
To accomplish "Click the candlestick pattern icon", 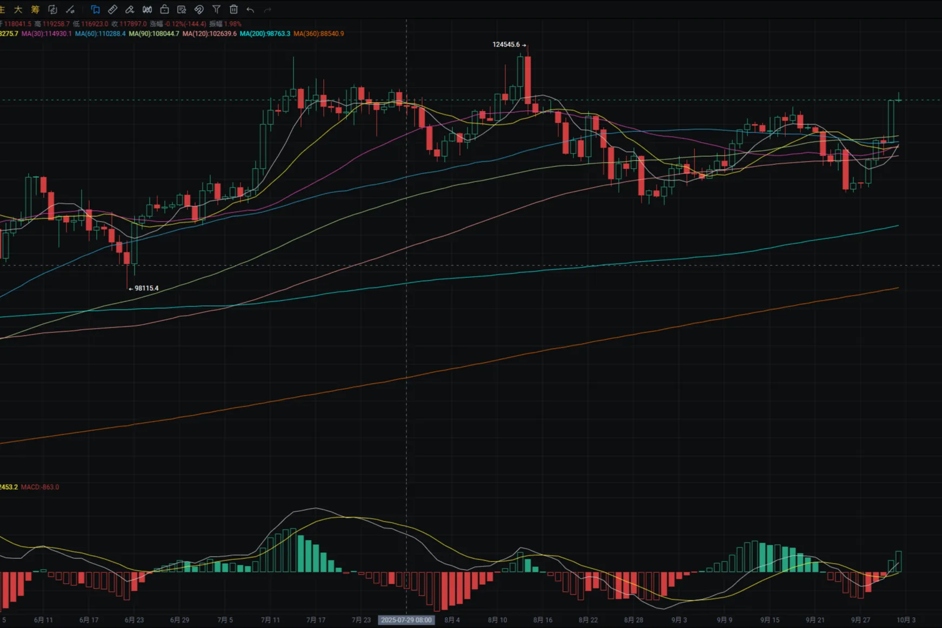I will click(147, 10).
